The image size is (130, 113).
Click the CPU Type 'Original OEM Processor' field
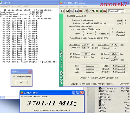(x=95, y=29)
